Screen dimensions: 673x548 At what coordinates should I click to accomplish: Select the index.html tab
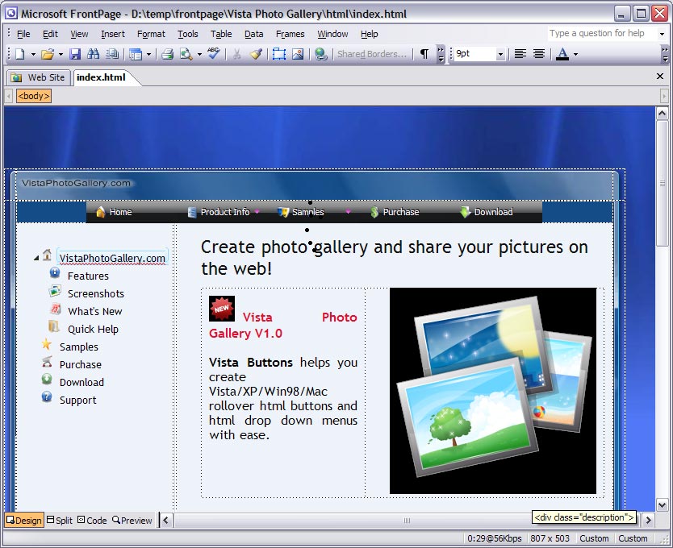tap(102, 77)
